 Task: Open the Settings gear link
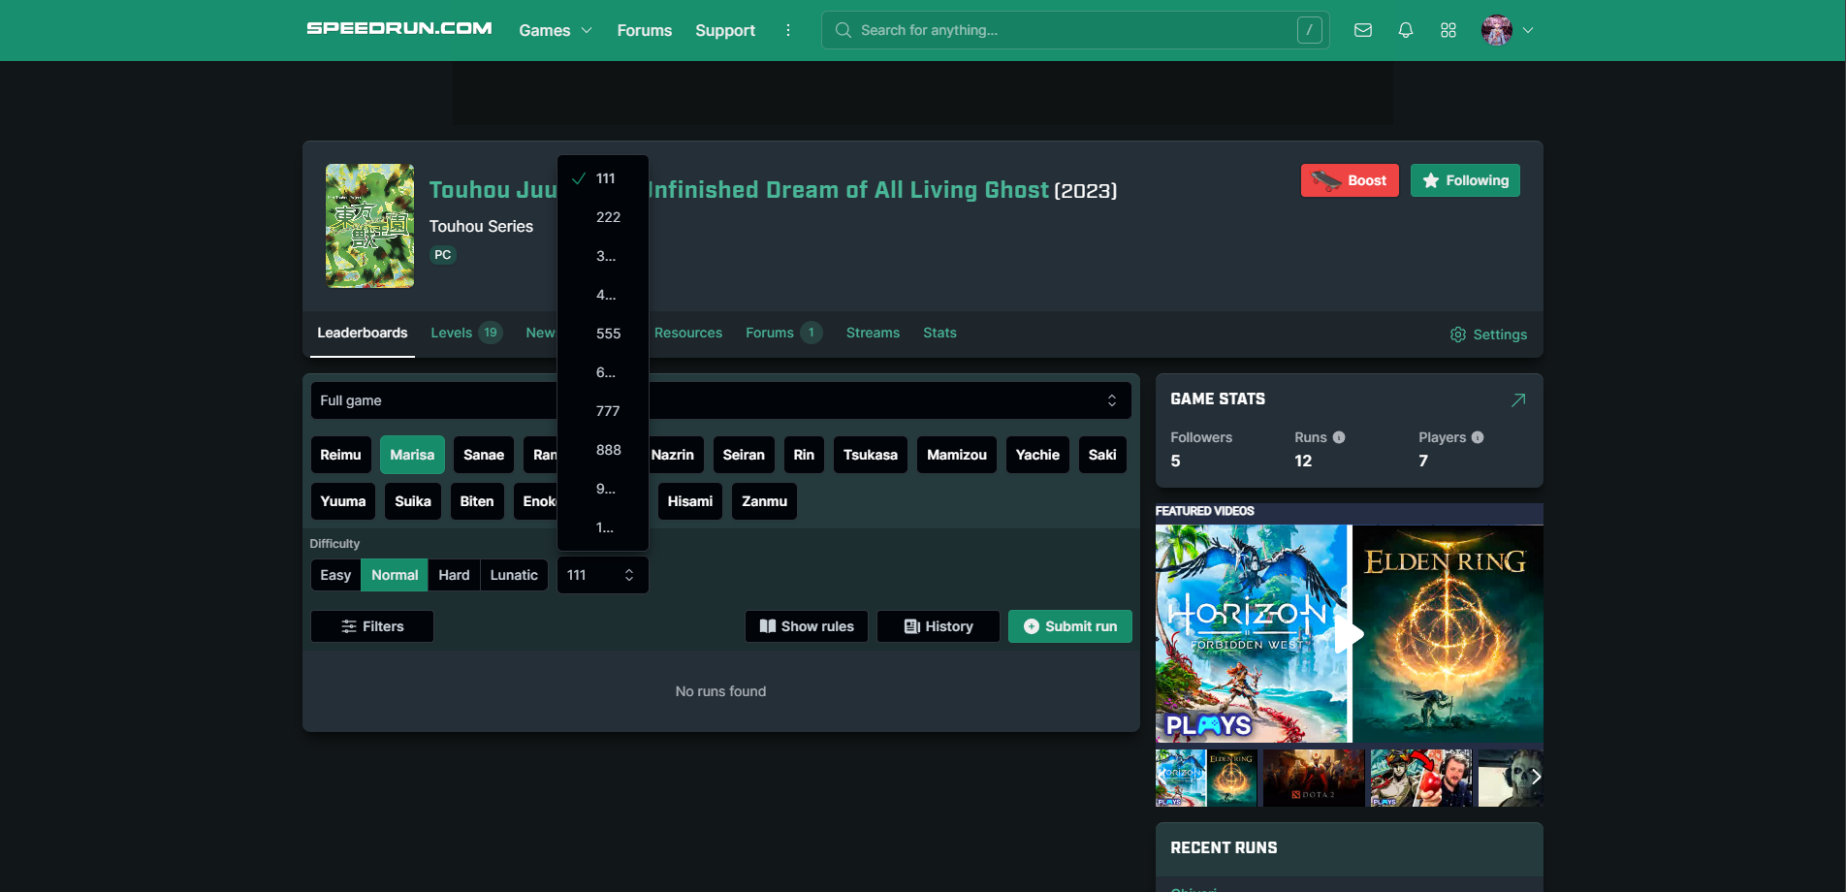[1488, 334]
